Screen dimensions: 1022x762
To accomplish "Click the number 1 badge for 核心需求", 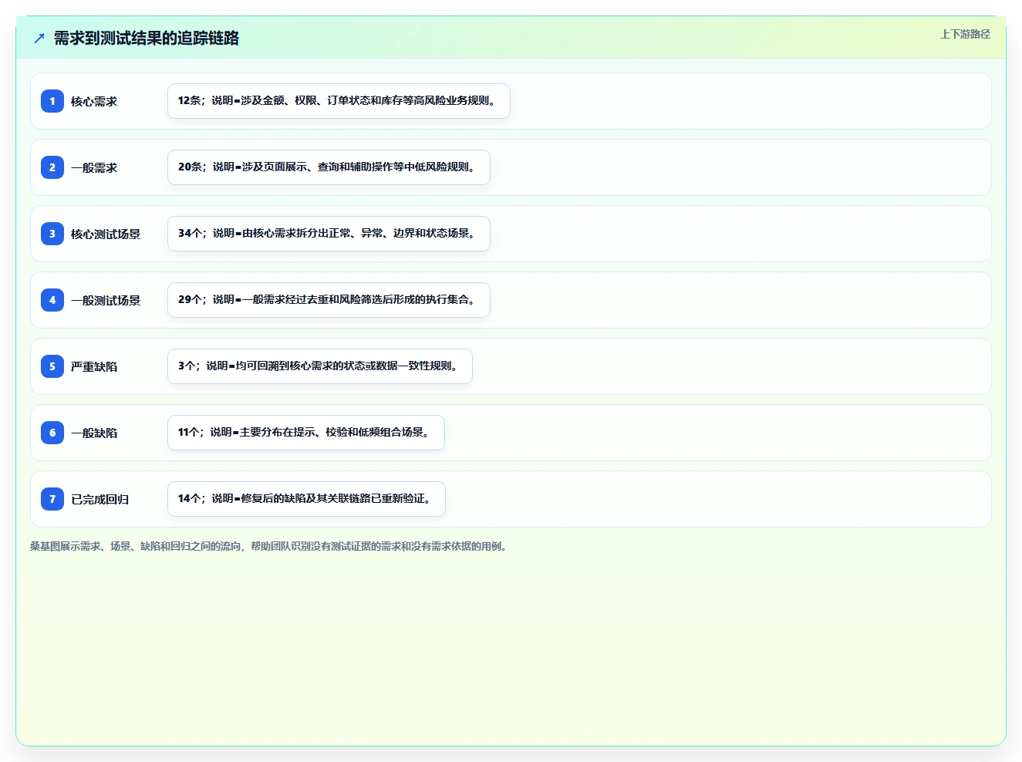I will 52,101.
